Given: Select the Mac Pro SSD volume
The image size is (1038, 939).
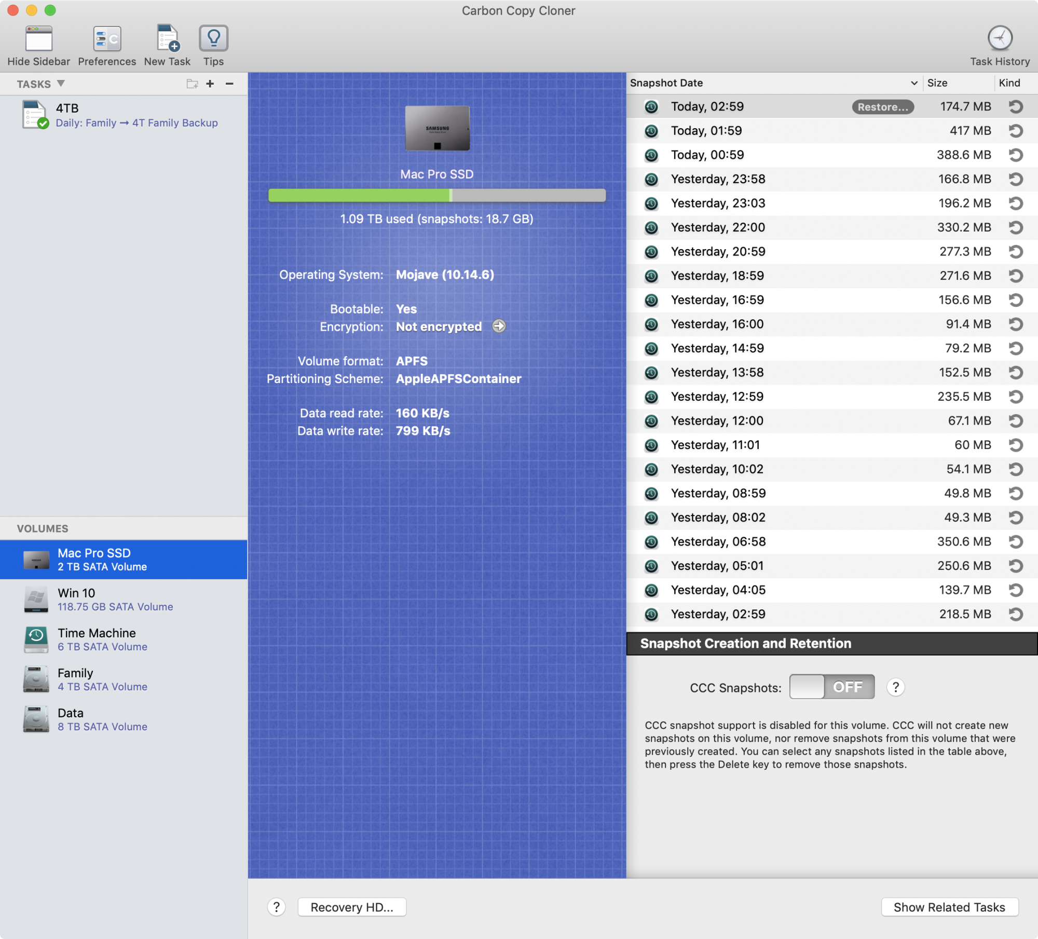Looking at the screenshot, I should point(124,560).
